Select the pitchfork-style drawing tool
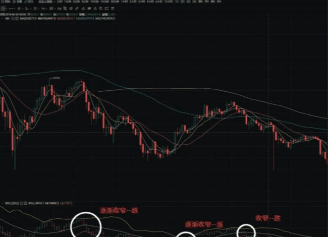328x237 pixels. coord(19,9)
